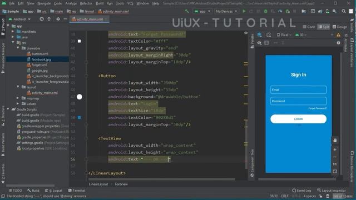Toggle the blueprint columns icon in preview
The height and width of the screenshot is (200, 356).
point(266,43)
